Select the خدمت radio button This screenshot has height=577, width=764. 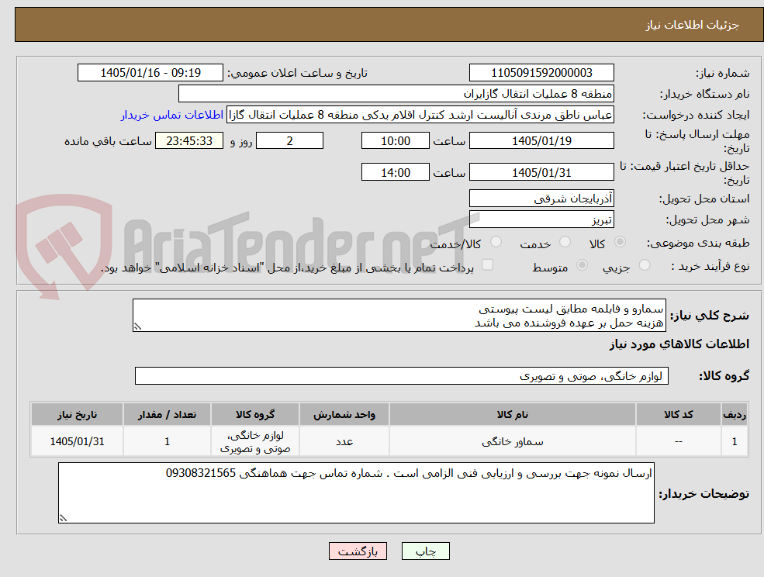coord(565,242)
